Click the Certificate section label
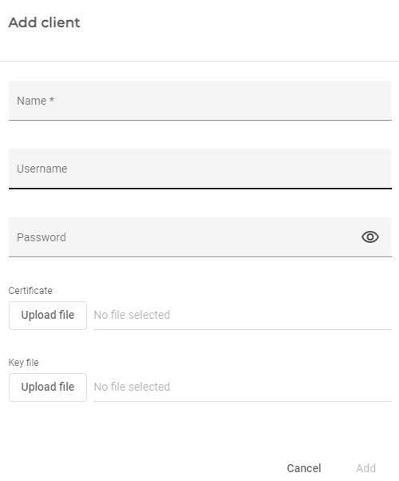The width and height of the screenshot is (399, 481). click(x=30, y=291)
